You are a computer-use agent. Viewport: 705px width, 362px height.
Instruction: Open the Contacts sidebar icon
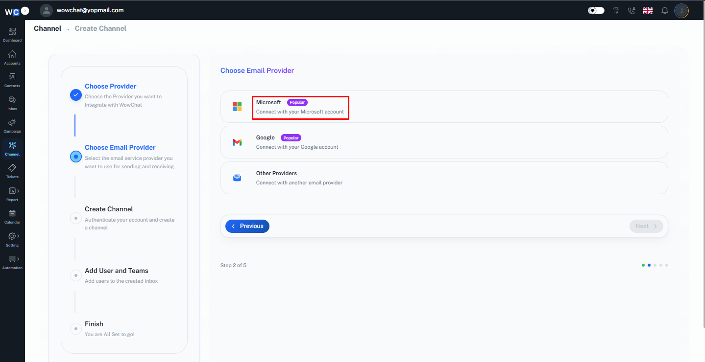pos(12,77)
